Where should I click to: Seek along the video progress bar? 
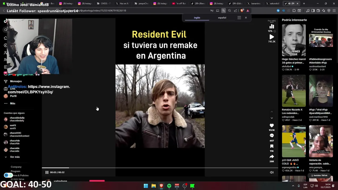(160, 168)
